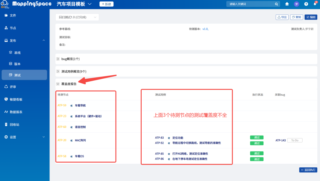The image size is (320, 181).
Task: Click the node icon beside MAC阵列
Action: tap(71, 140)
